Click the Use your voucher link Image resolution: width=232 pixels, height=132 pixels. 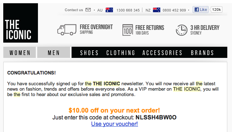click(x=115, y=124)
